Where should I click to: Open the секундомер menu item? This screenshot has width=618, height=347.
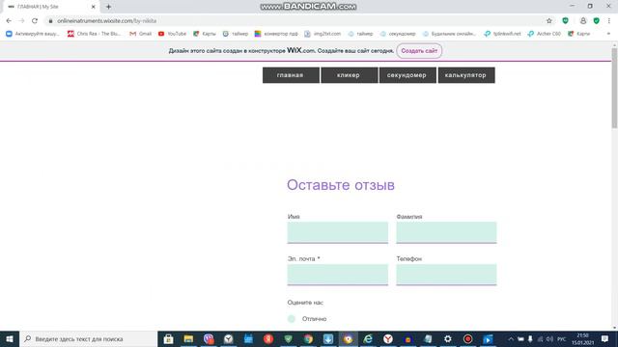click(x=407, y=75)
